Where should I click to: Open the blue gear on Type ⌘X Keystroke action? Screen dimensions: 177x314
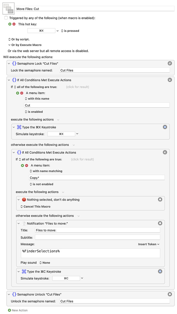pyautogui.click(x=165, y=127)
